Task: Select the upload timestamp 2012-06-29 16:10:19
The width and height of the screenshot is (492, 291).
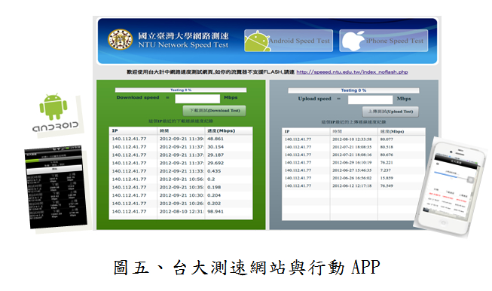Action: pos(352,163)
